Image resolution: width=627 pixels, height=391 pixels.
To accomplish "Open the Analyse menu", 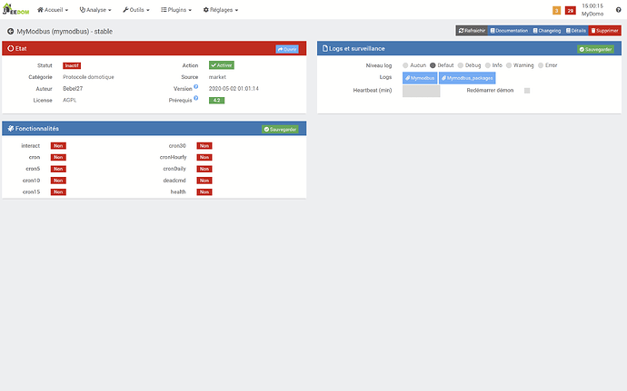I will (95, 10).
